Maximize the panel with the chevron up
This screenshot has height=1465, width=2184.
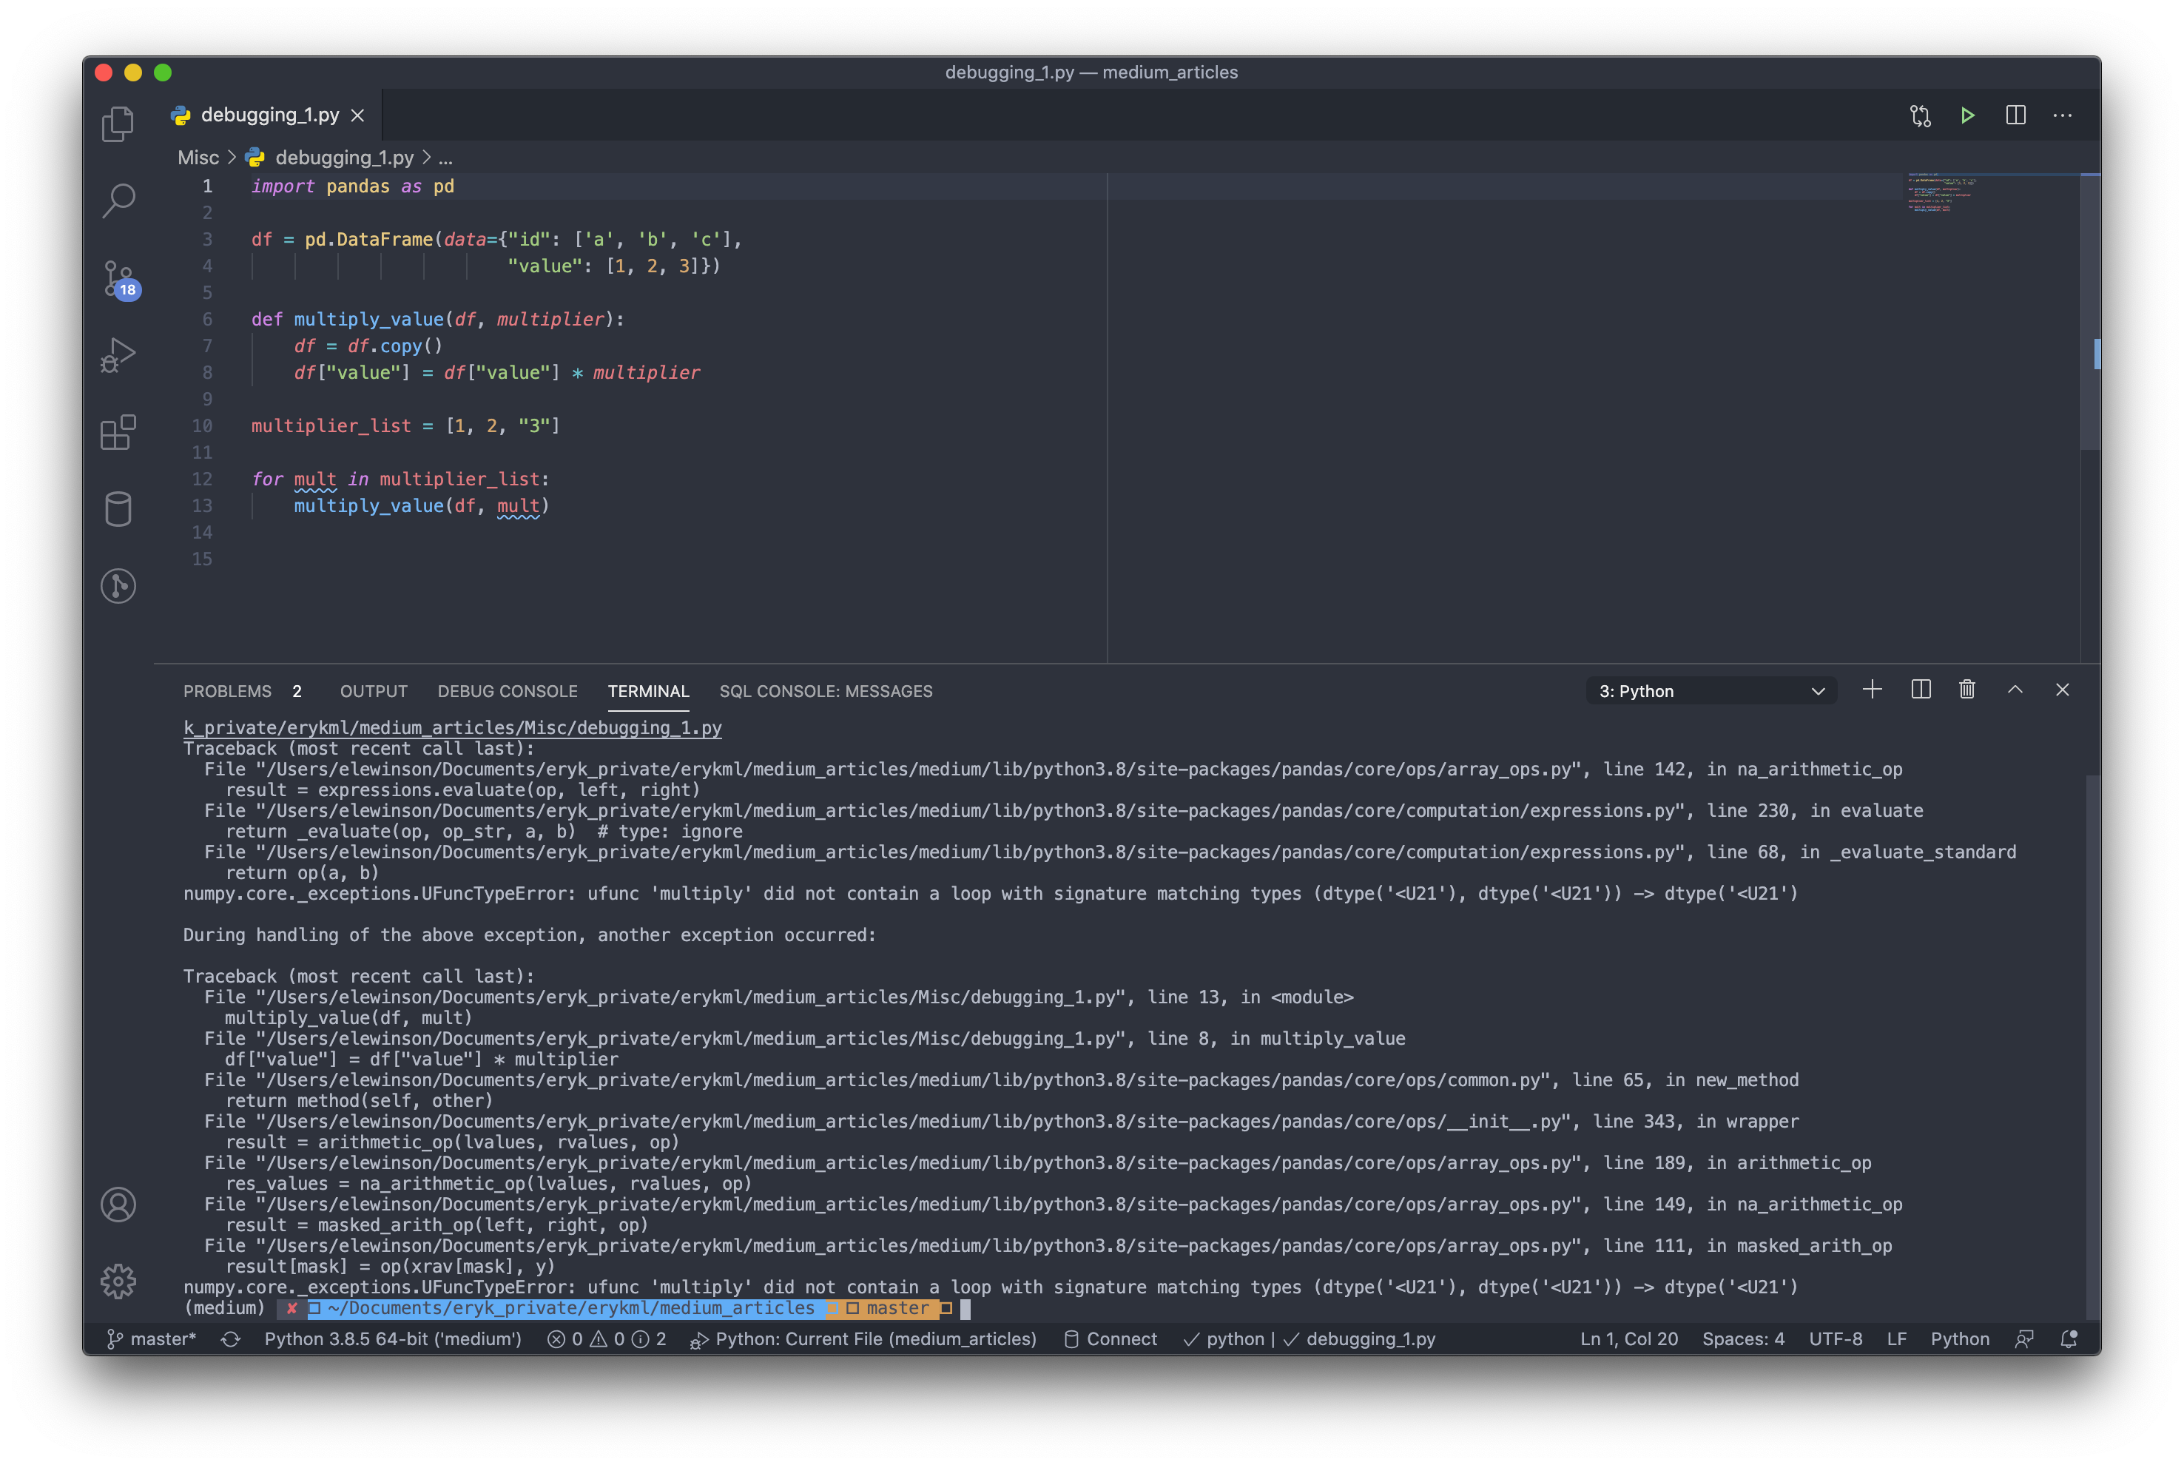pos(2015,690)
